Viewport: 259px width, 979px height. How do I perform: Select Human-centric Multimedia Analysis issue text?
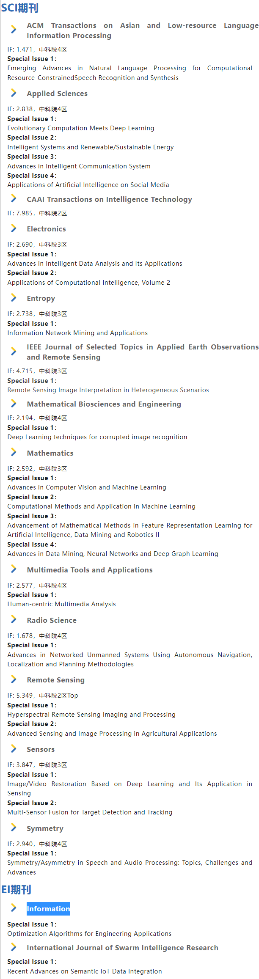click(61, 604)
